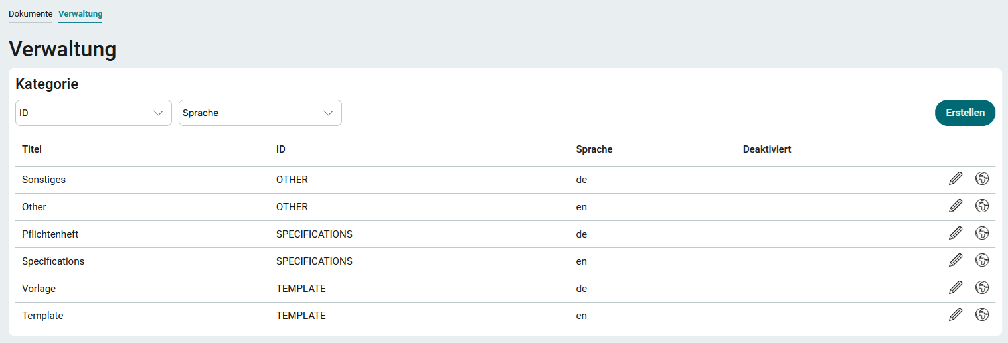Open translations globe for Sonstiges row
The height and width of the screenshot is (343, 1008).
coord(982,178)
